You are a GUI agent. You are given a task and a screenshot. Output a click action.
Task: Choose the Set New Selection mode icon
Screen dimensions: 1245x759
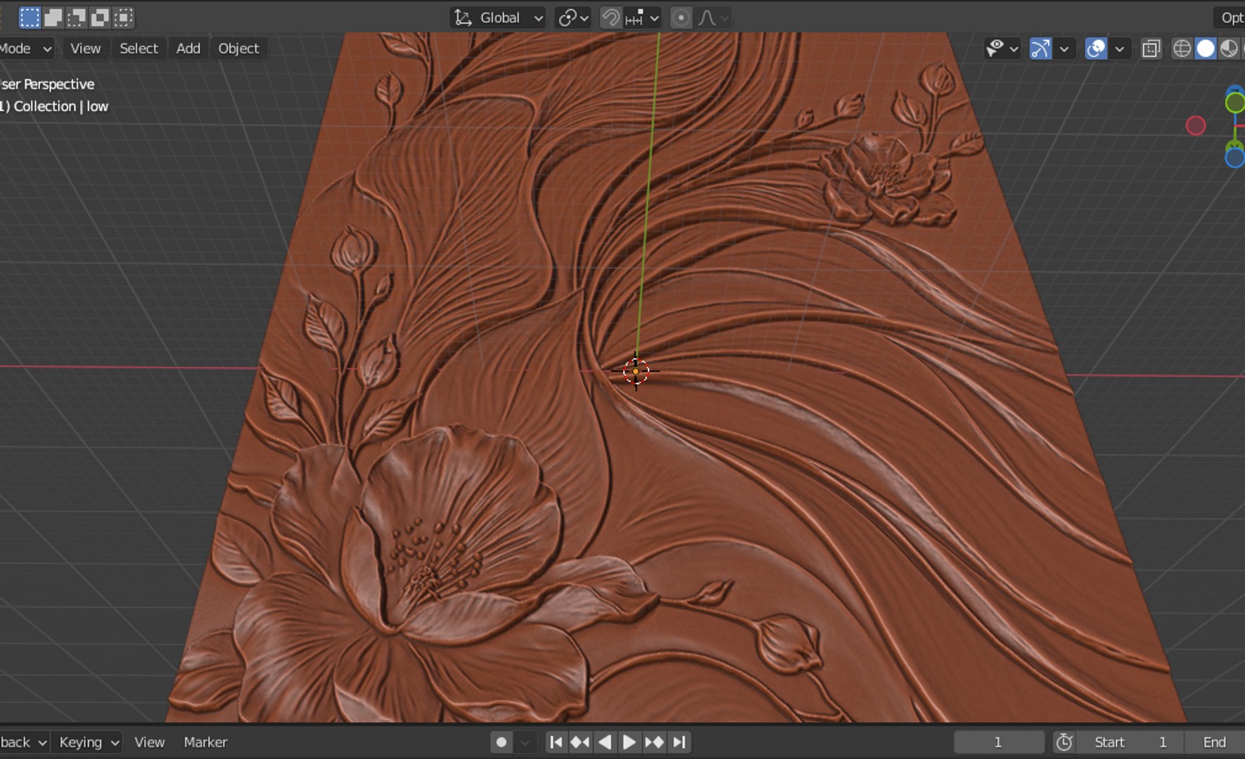click(x=30, y=18)
